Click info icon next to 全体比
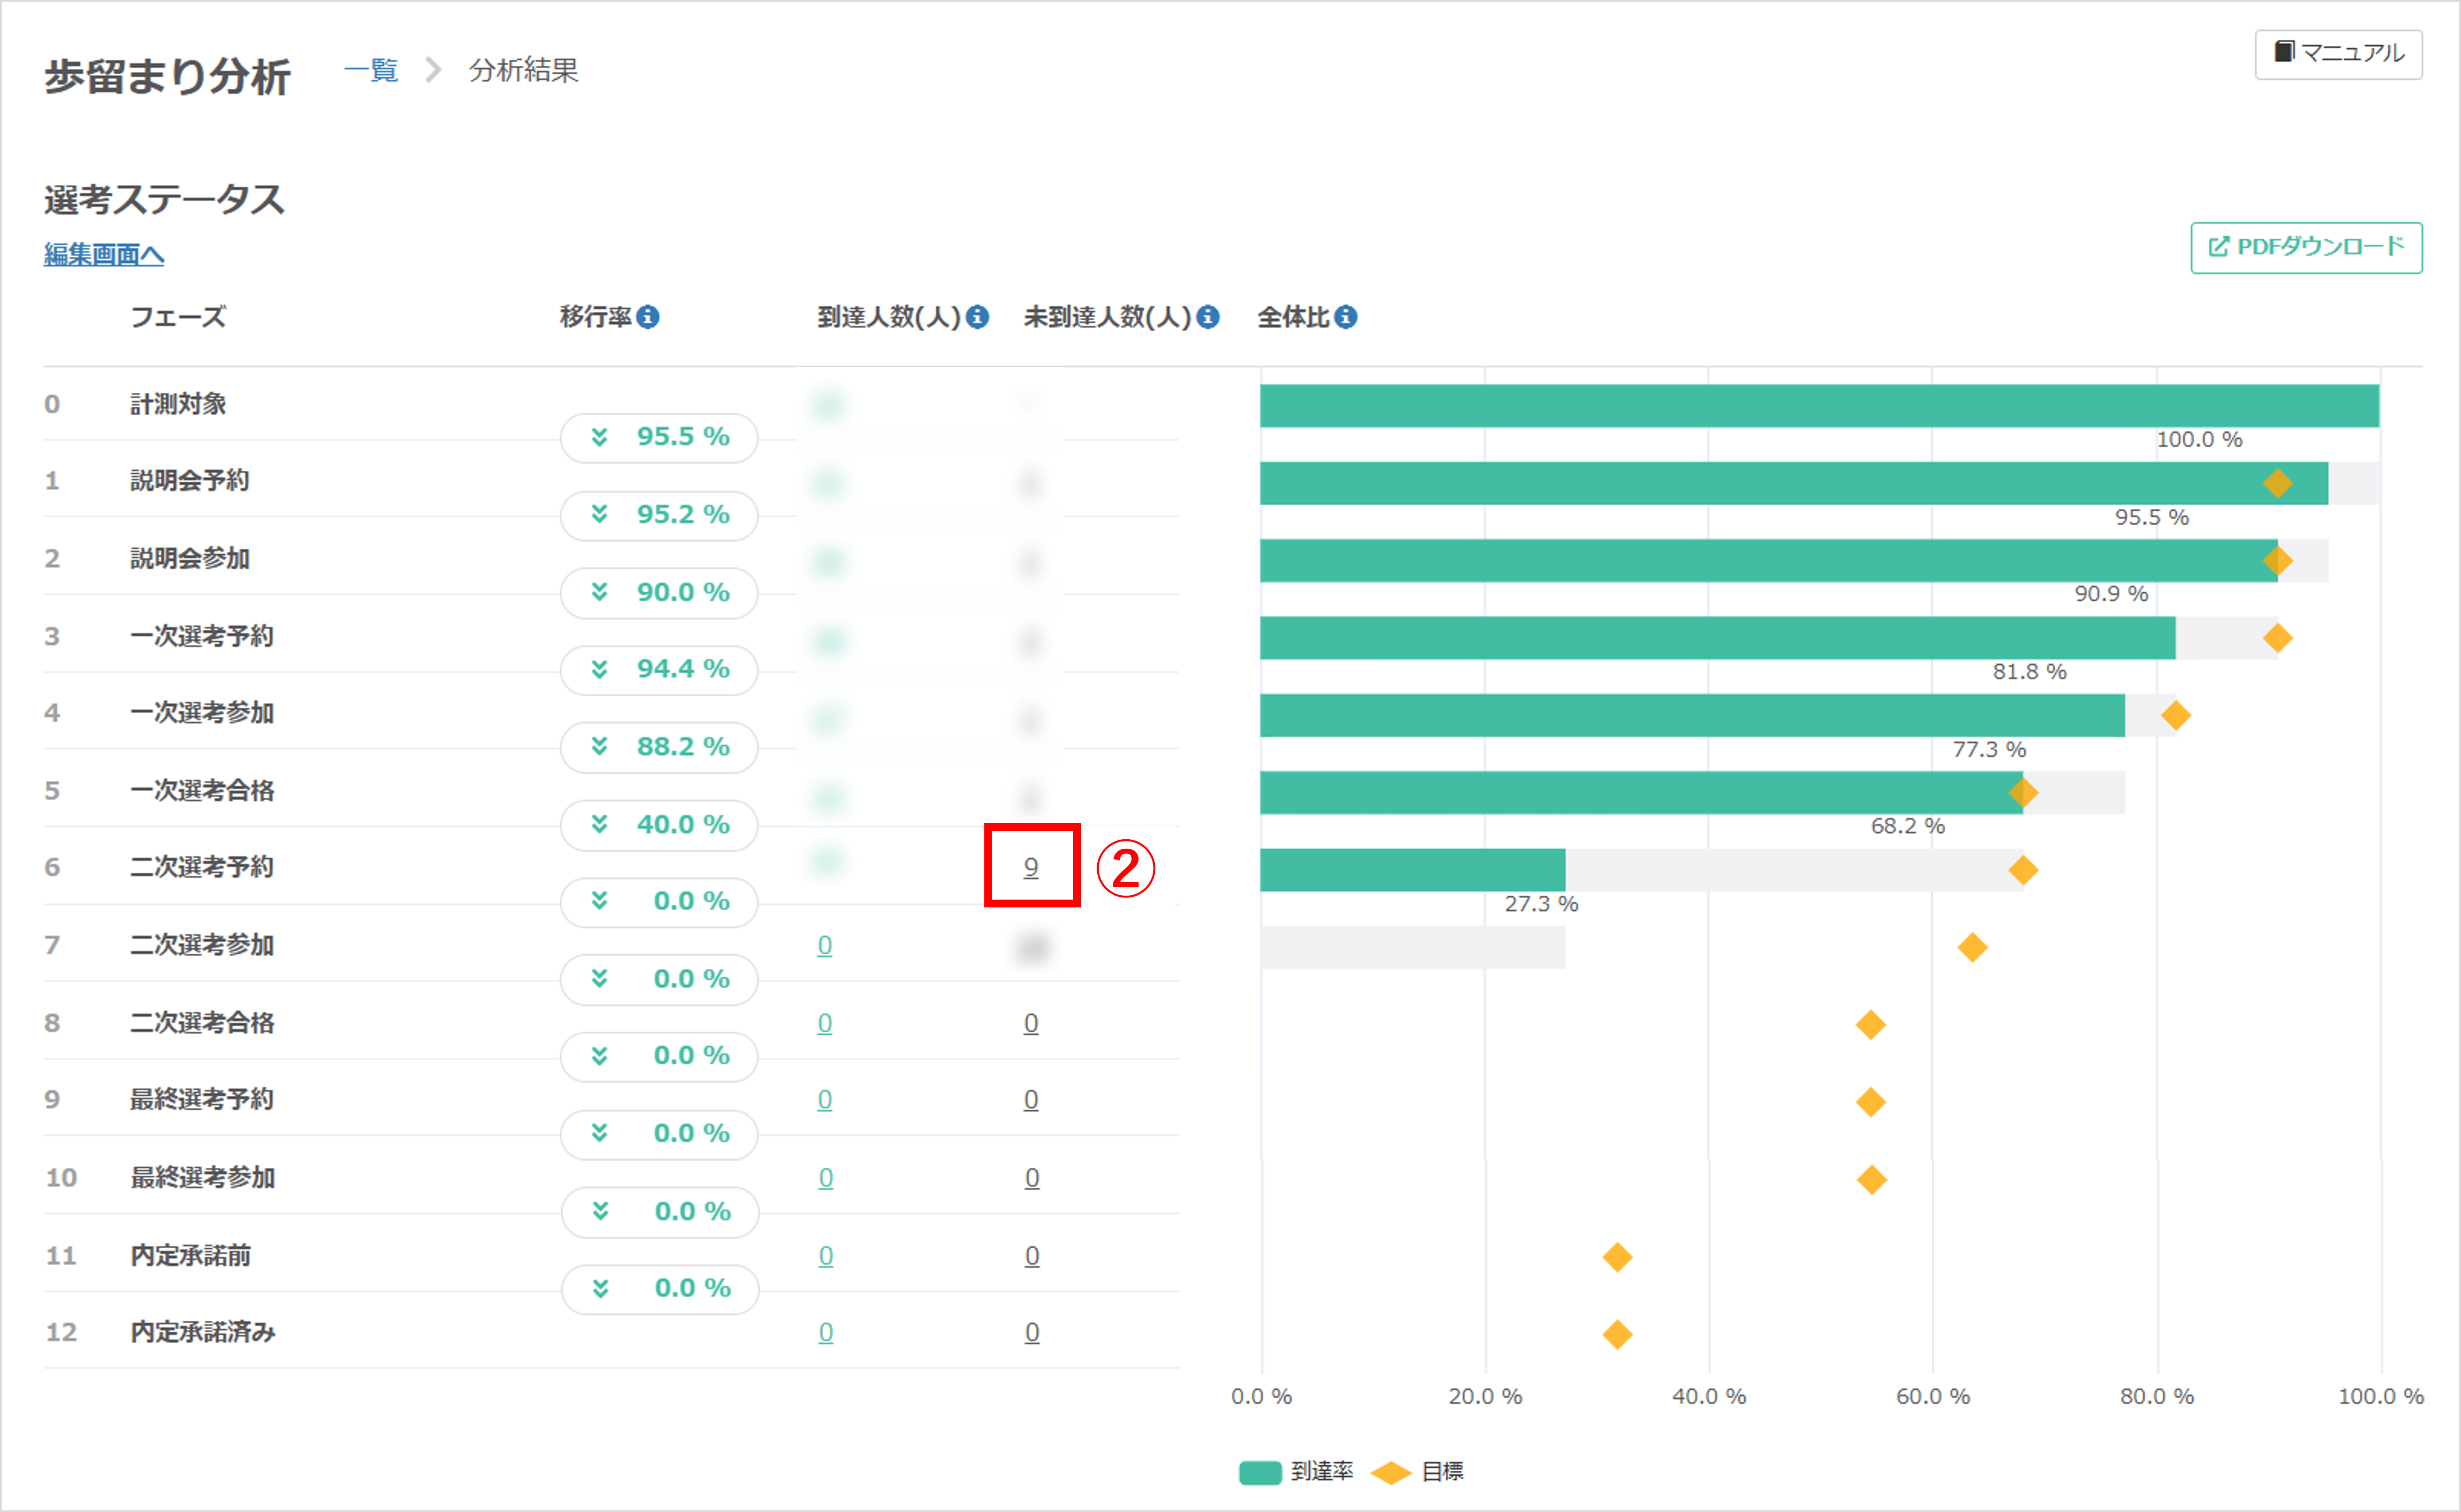The height and width of the screenshot is (1512, 2461). pyautogui.click(x=1346, y=317)
